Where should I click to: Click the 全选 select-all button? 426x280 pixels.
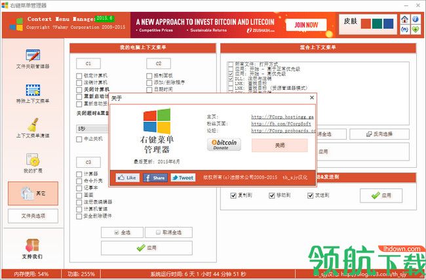coord(122,232)
